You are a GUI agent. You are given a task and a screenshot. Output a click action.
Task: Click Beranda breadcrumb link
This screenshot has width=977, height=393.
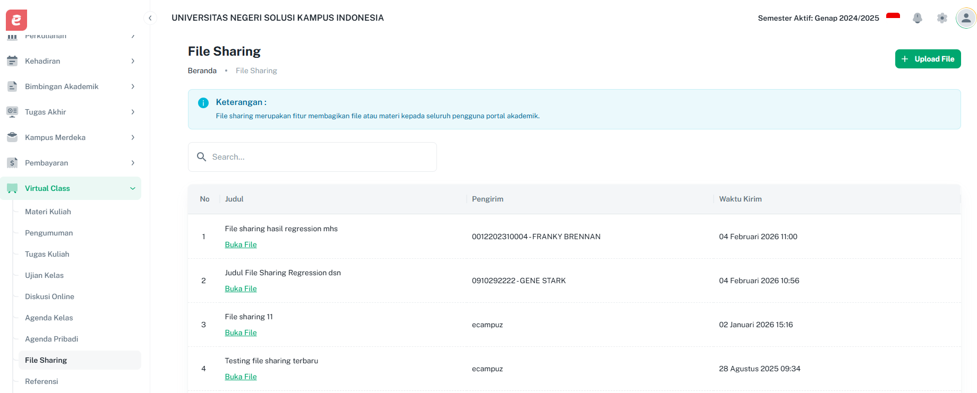(x=202, y=71)
